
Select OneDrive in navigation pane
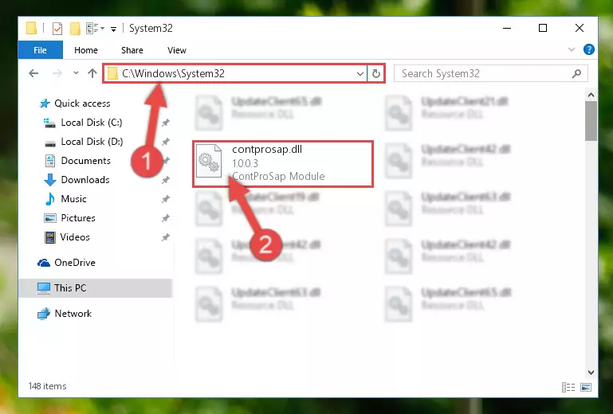pyautogui.click(x=75, y=263)
